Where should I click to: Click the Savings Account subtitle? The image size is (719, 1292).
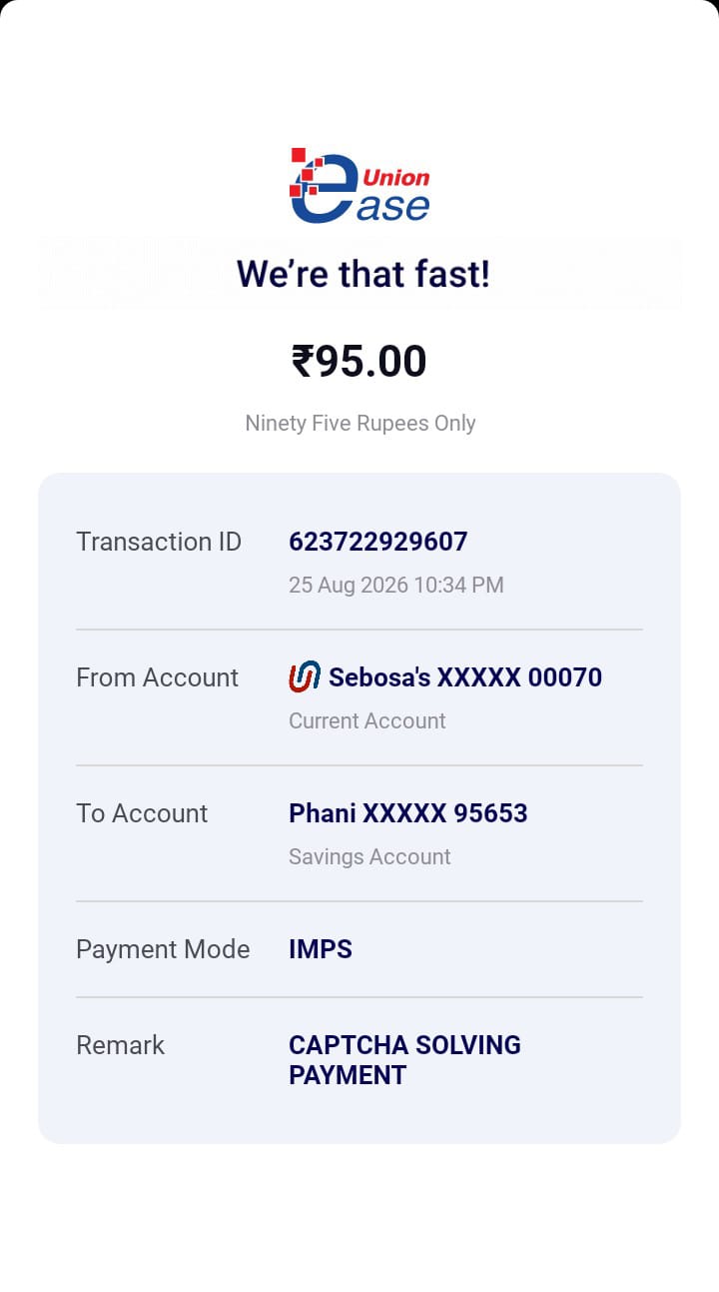(x=369, y=856)
